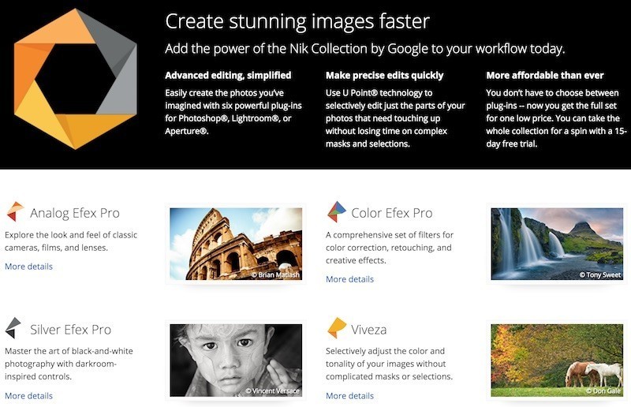Open More details under Silver Efex Pro
The image size is (631, 407).
[x=28, y=396]
